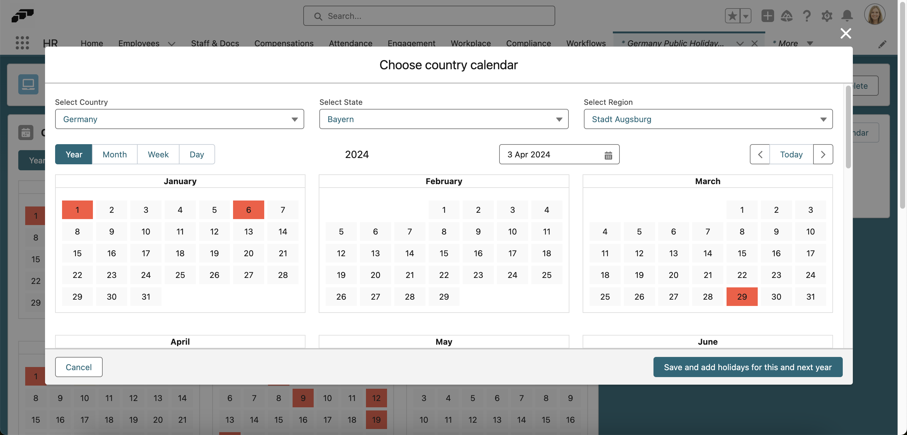Click the favorites star icon

pyautogui.click(x=732, y=16)
